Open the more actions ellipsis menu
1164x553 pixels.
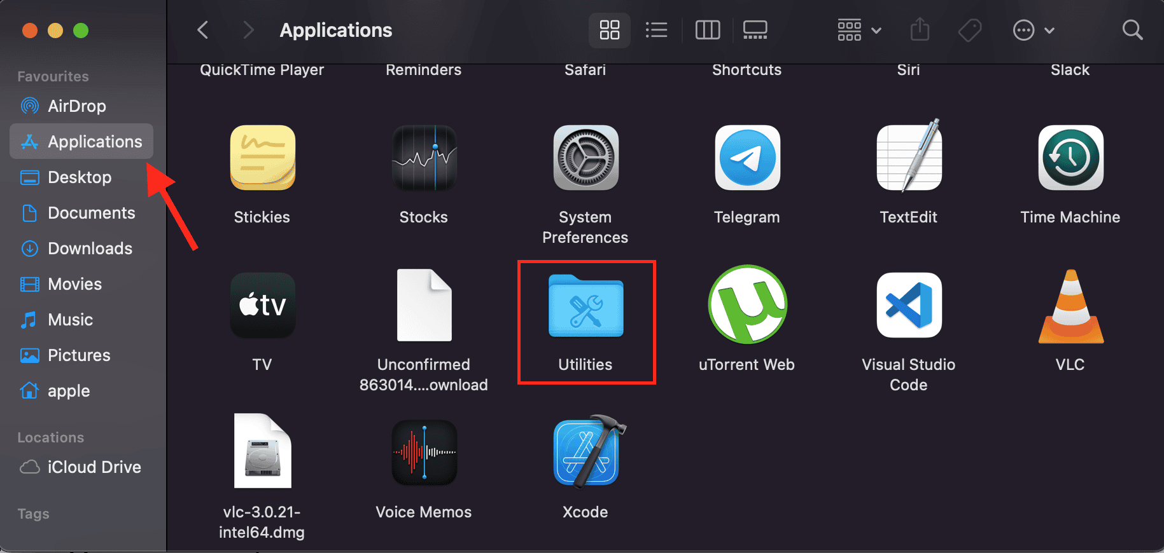point(1033,30)
